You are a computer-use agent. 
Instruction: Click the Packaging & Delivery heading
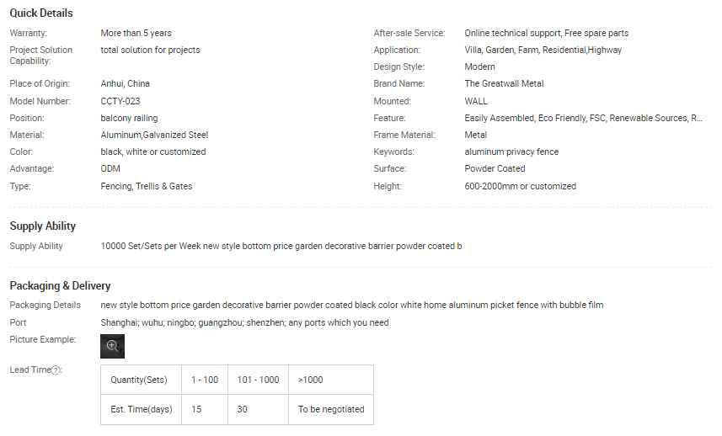click(60, 286)
